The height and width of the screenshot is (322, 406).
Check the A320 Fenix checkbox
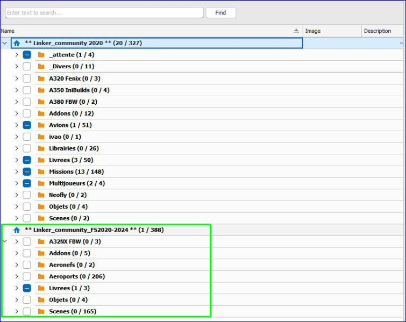click(27, 78)
